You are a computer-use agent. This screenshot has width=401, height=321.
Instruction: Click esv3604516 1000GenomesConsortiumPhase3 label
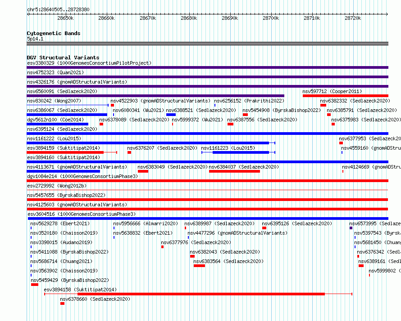point(82,214)
